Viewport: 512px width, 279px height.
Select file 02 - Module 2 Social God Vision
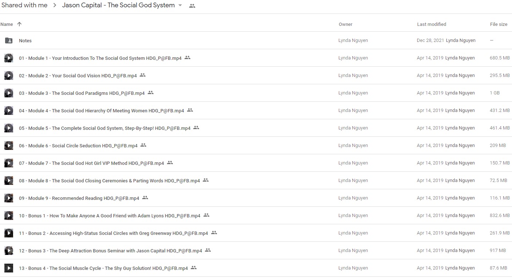coord(78,76)
